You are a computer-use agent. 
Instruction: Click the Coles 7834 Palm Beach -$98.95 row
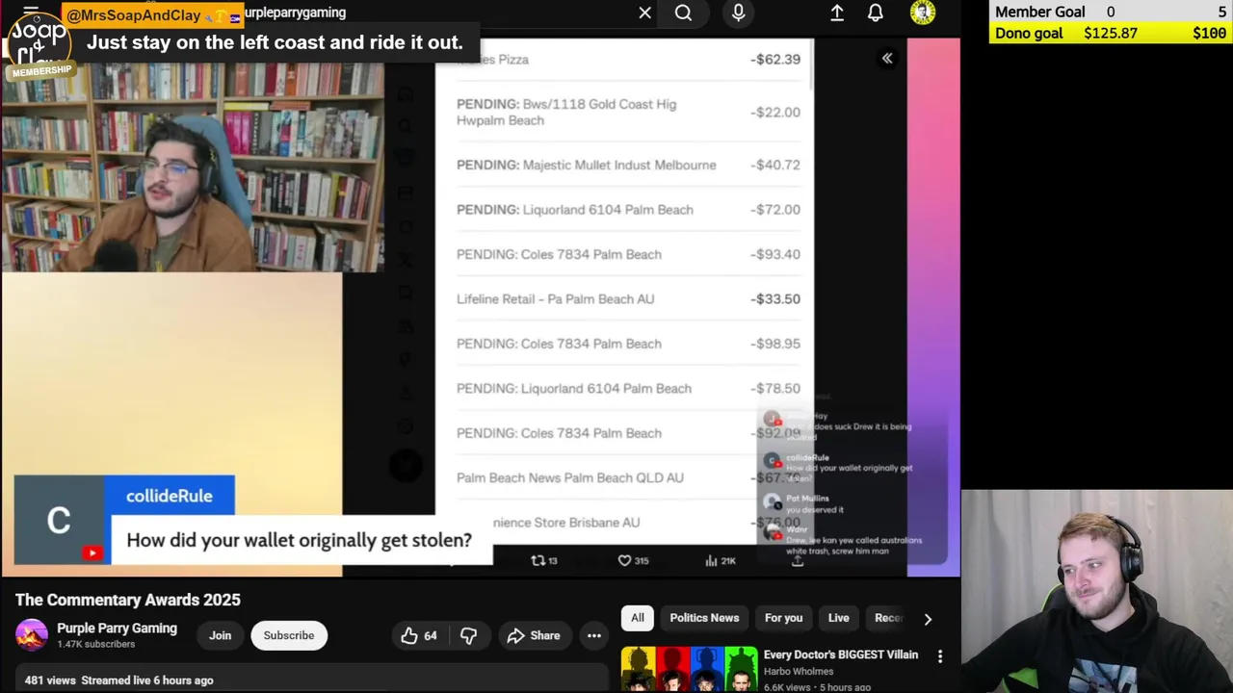[x=628, y=344]
